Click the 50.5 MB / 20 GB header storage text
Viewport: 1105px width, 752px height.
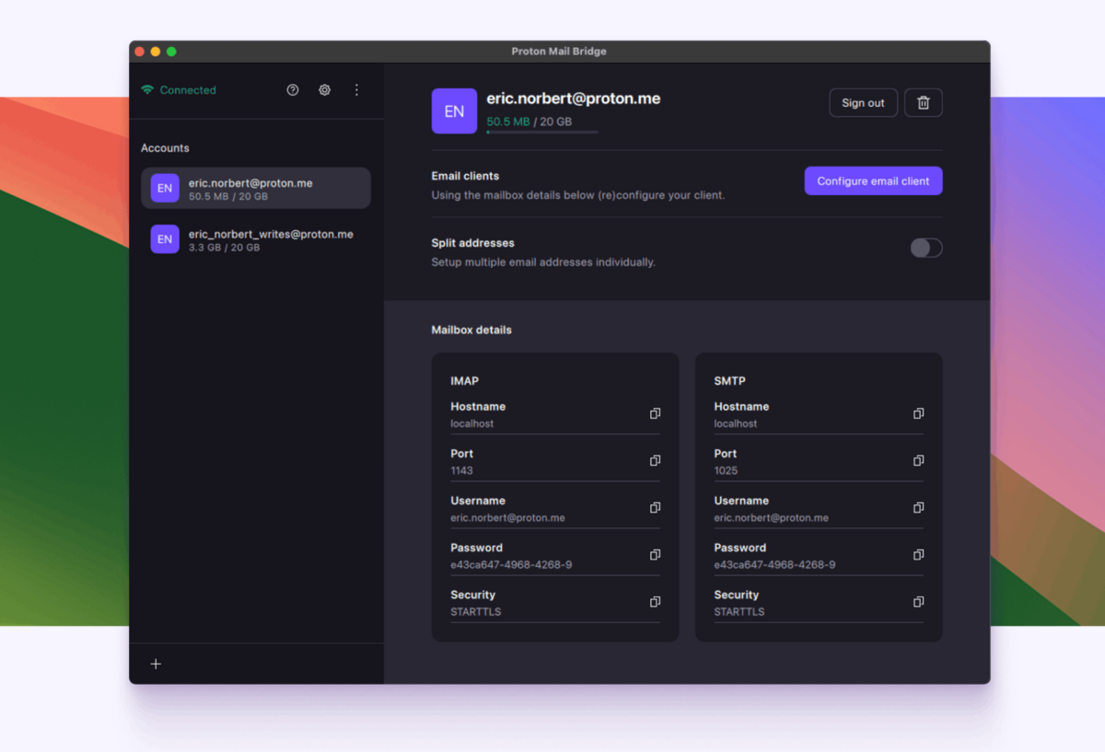(529, 121)
